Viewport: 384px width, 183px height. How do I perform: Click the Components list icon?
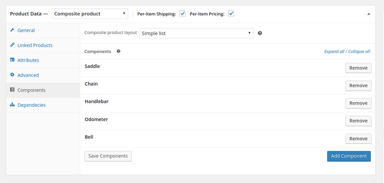12,90
